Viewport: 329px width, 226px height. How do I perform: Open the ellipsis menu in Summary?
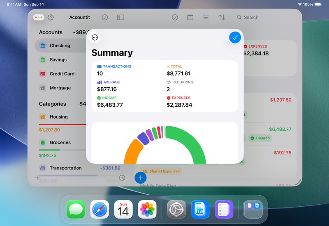[95, 37]
